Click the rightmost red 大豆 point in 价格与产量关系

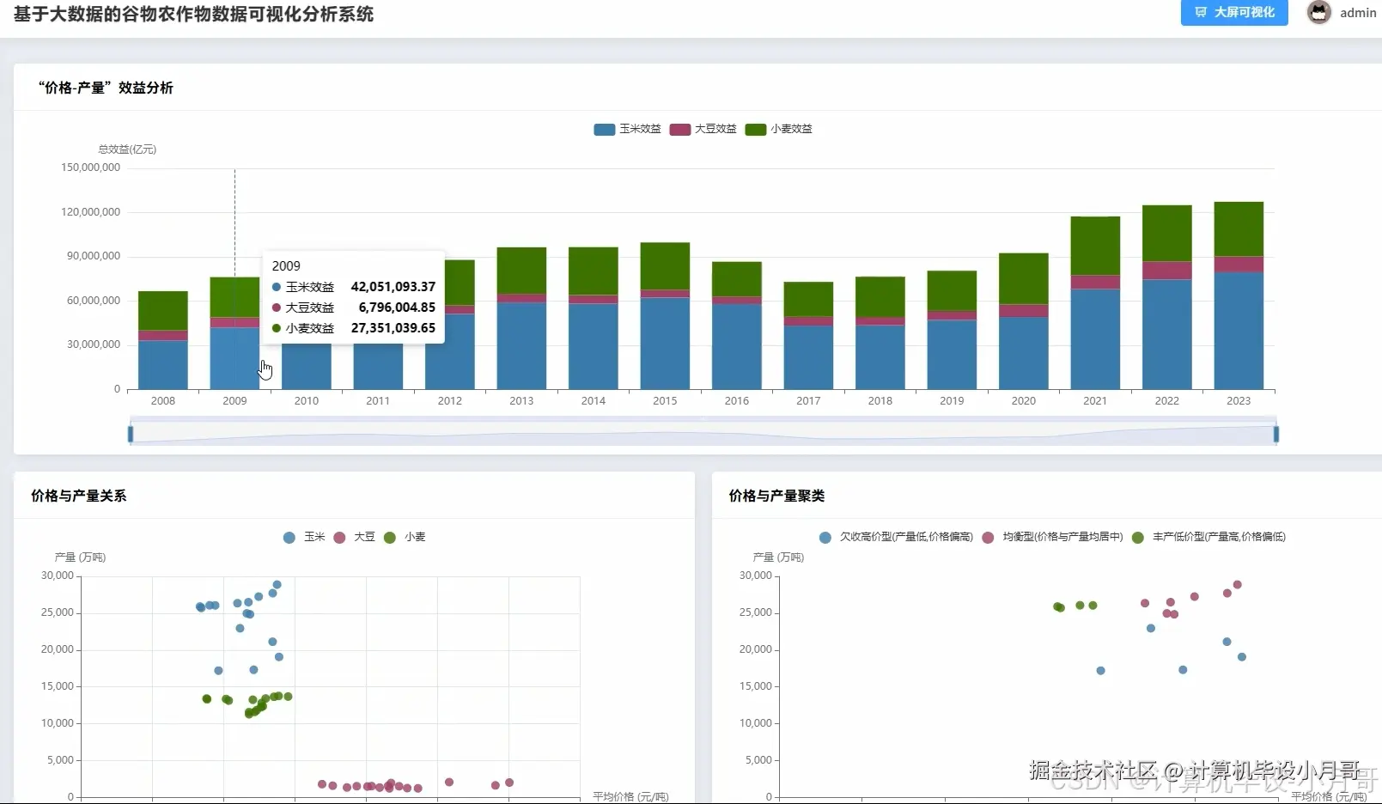pyautogui.click(x=509, y=783)
